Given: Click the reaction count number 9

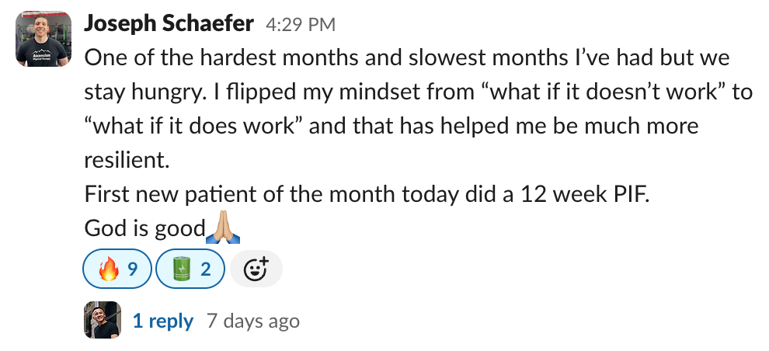Looking at the screenshot, I should tap(132, 269).
